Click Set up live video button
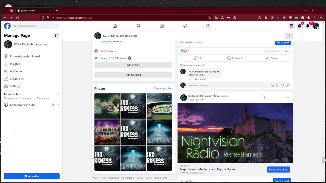The image size is (326, 183). coord(278,170)
